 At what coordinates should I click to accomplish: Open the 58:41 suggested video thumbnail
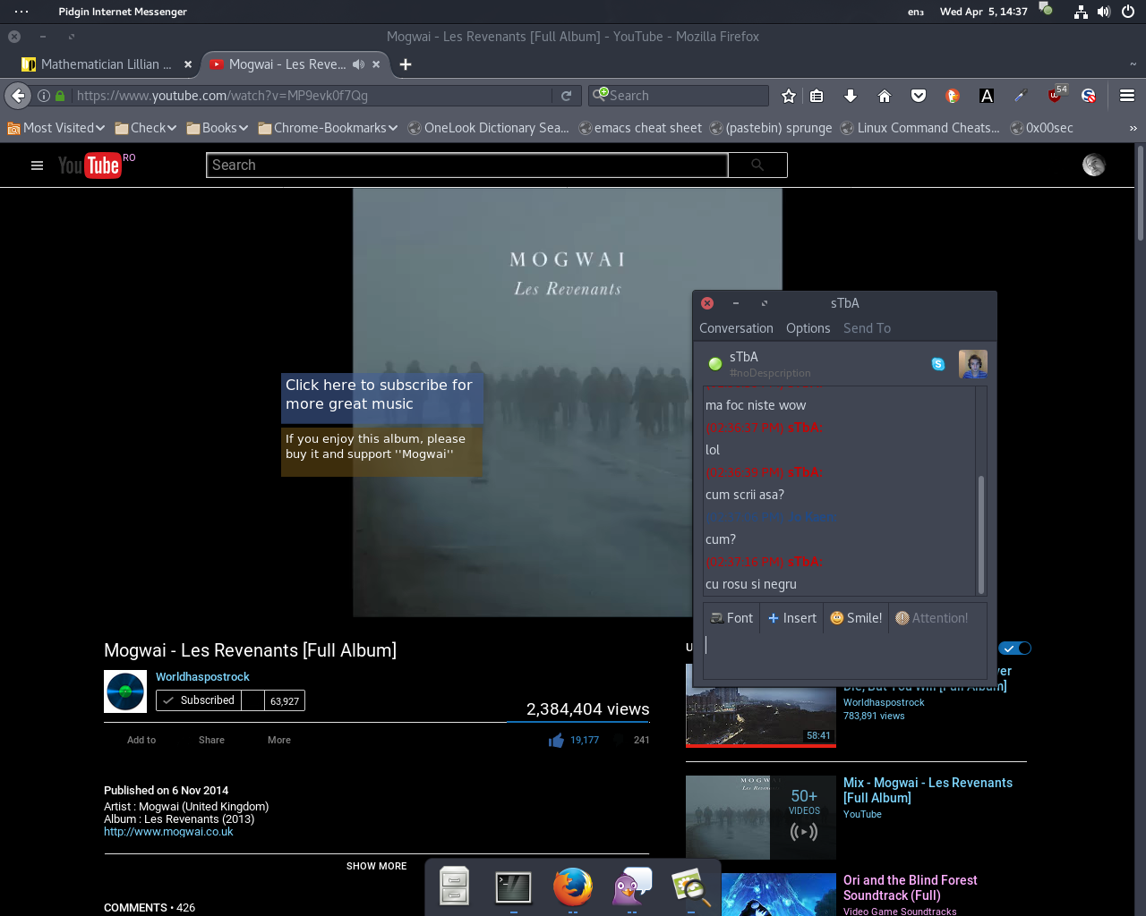click(761, 705)
